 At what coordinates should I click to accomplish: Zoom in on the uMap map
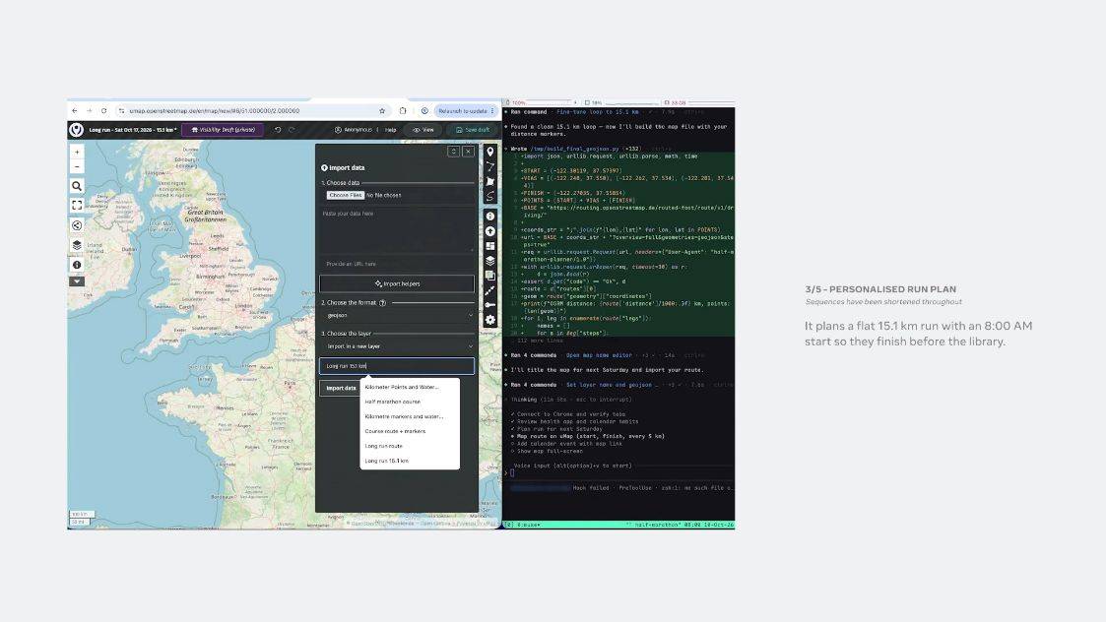pyautogui.click(x=77, y=152)
